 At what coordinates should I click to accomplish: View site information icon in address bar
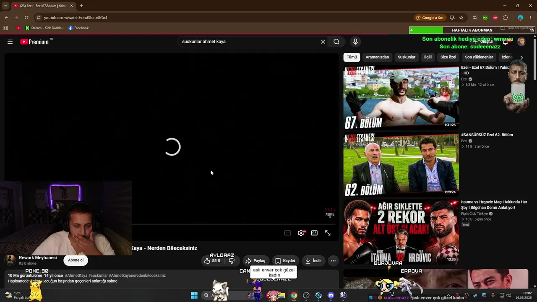click(38, 18)
